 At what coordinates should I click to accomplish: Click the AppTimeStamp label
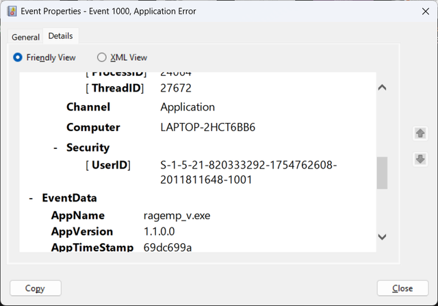pyautogui.click(x=92, y=247)
